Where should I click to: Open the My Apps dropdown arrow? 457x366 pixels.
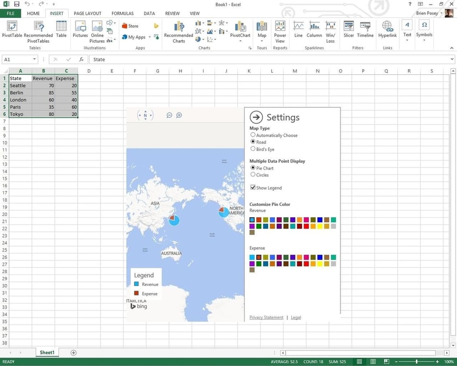(150, 37)
